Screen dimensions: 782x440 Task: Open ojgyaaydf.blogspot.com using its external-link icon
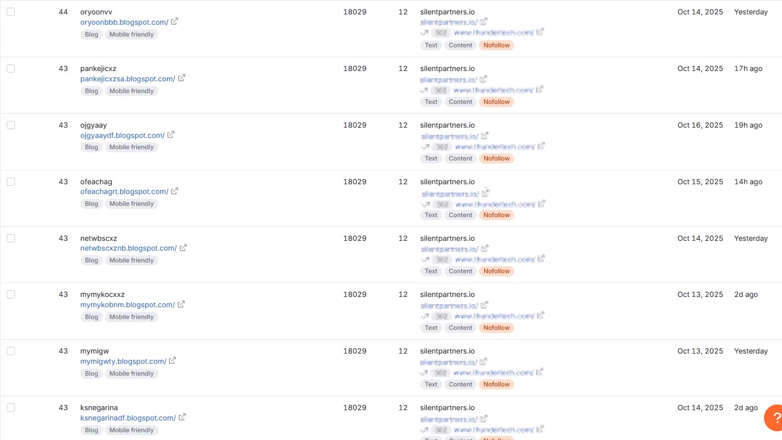coord(170,135)
